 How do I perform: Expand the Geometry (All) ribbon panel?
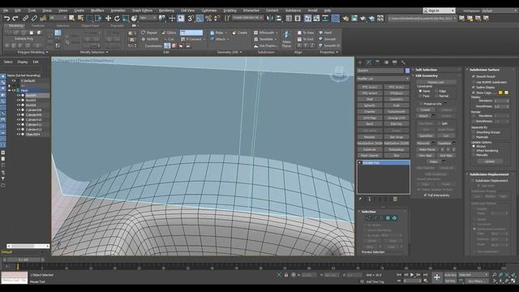tap(229, 52)
